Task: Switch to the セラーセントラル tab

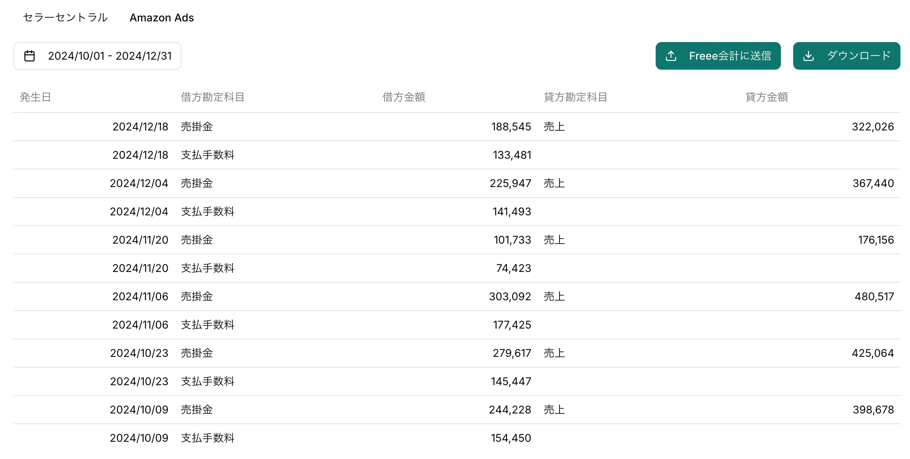Action: point(65,18)
